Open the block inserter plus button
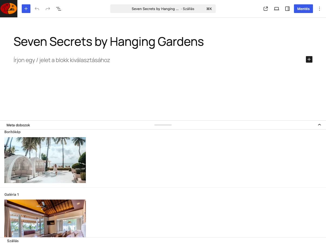The width and height of the screenshot is (326, 244). point(26,9)
